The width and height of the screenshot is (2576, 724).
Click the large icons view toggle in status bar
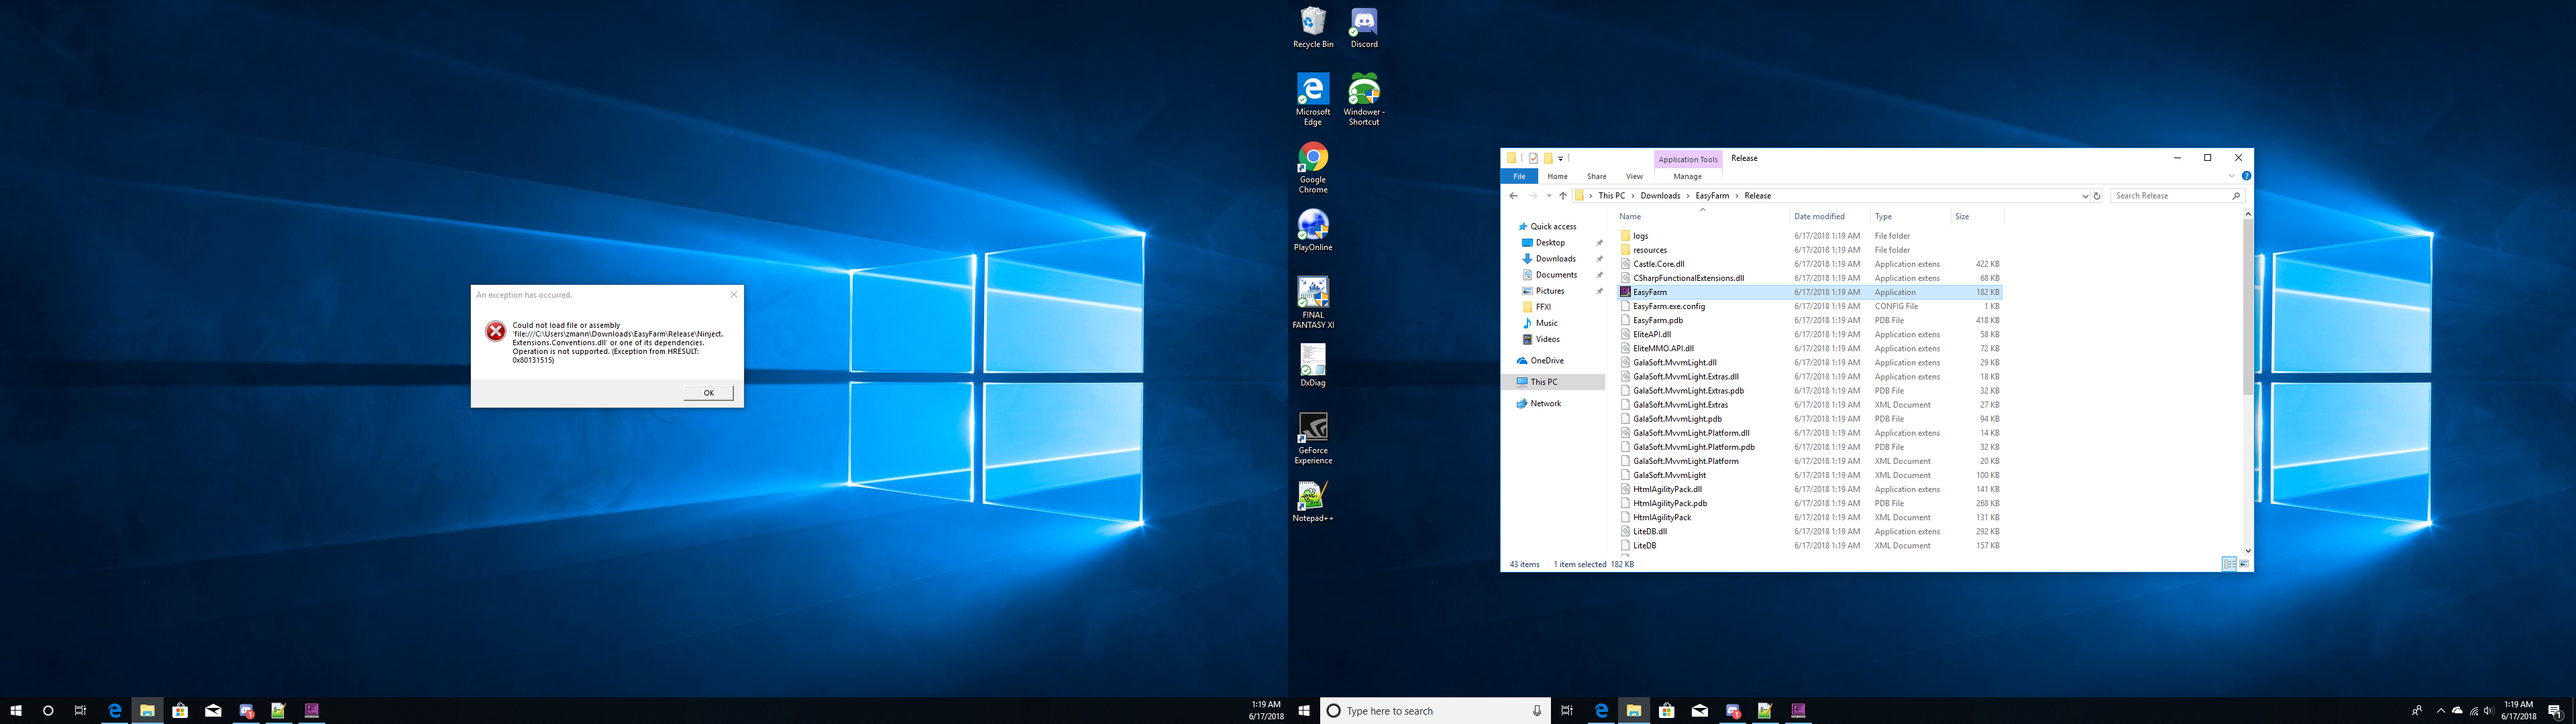tap(2244, 564)
